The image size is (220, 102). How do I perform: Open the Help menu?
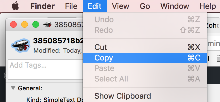[x=208, y=6]
